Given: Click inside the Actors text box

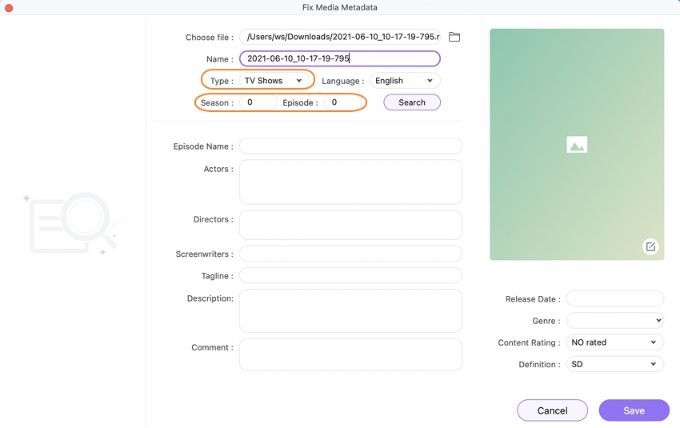Looking at the screenshot, I should (350, 182).
